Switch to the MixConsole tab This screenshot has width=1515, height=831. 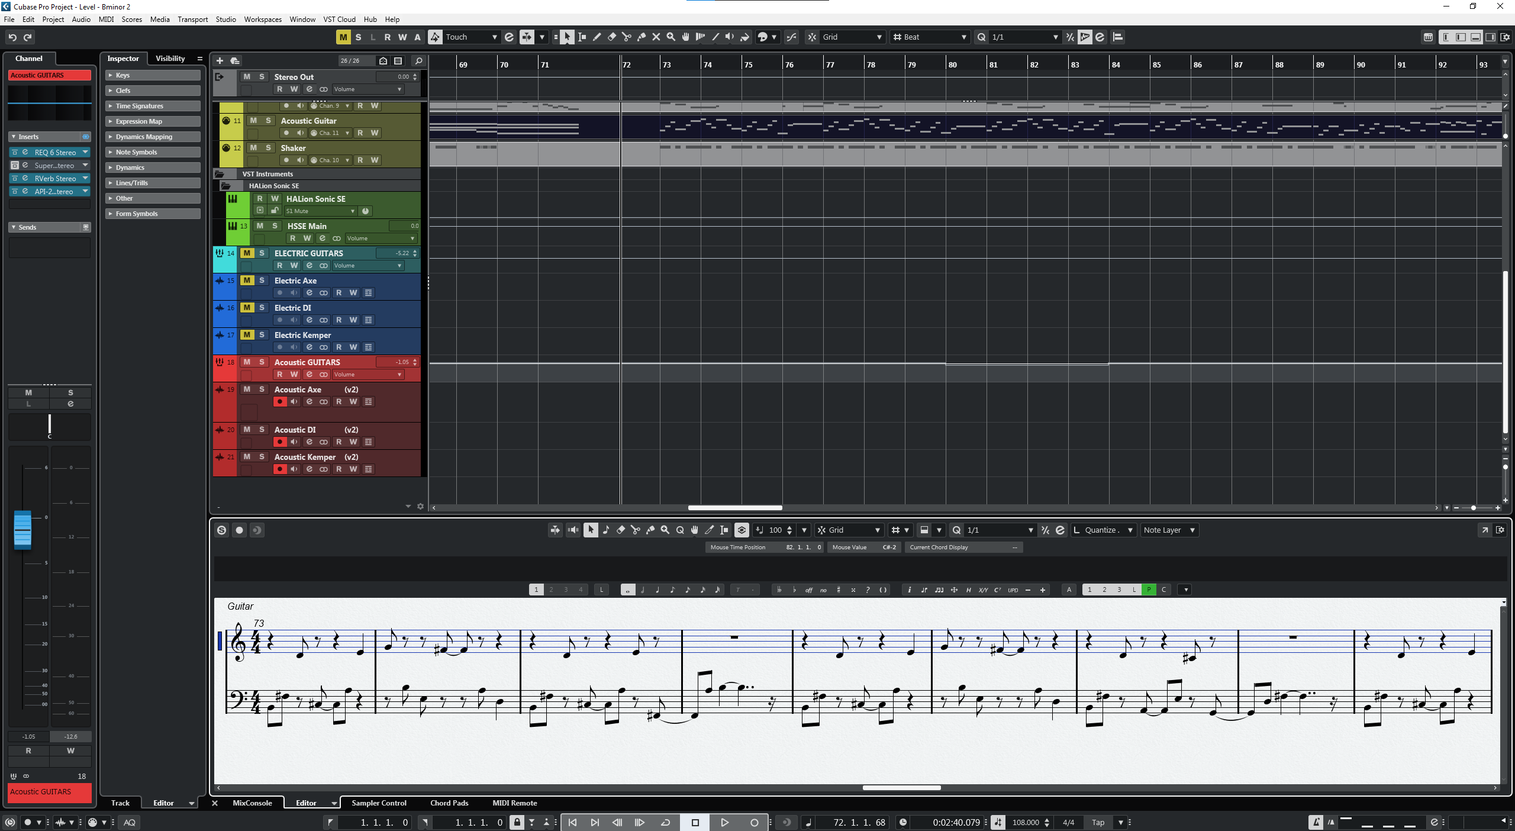coord(252,803)
